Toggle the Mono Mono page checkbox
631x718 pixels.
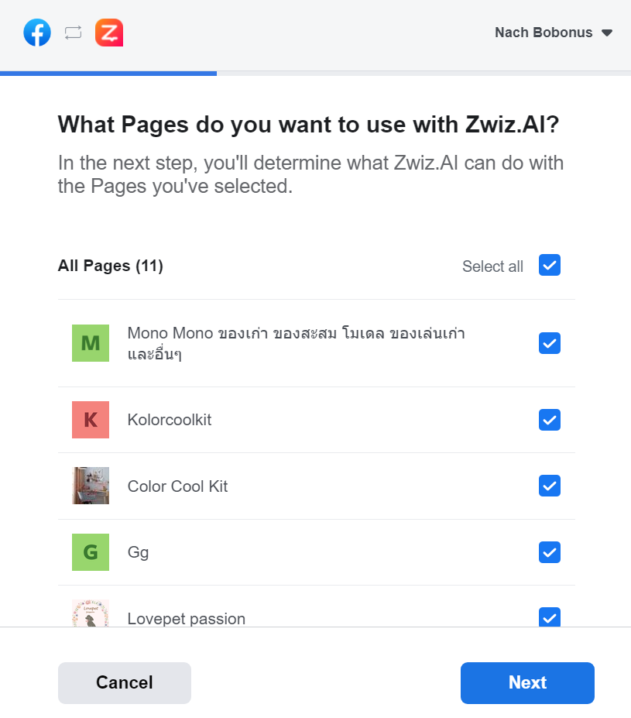click(550, 343)
